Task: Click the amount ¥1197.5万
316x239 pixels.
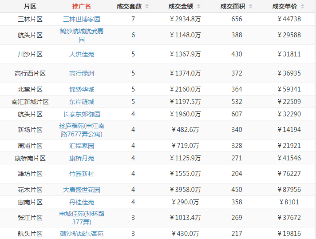Action: point(185,102)
